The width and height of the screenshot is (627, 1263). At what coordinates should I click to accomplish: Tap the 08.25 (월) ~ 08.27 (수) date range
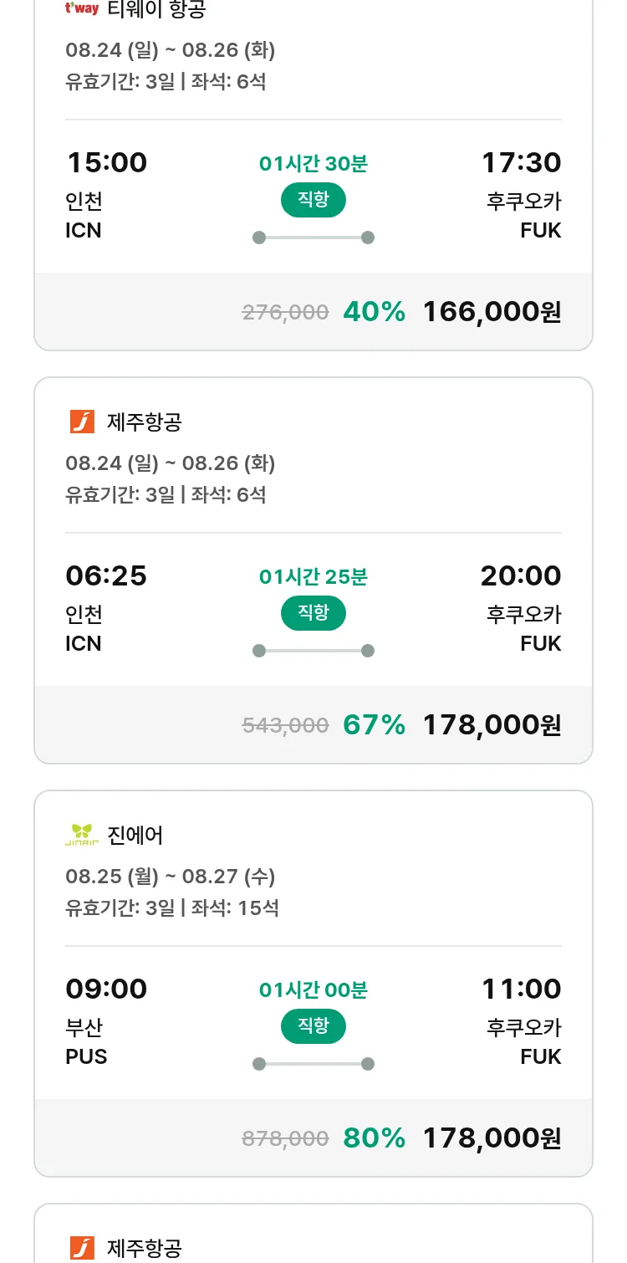click(x=171, y=877)
